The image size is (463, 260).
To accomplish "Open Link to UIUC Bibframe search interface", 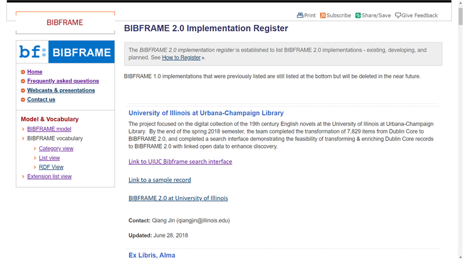I will 180,162.
